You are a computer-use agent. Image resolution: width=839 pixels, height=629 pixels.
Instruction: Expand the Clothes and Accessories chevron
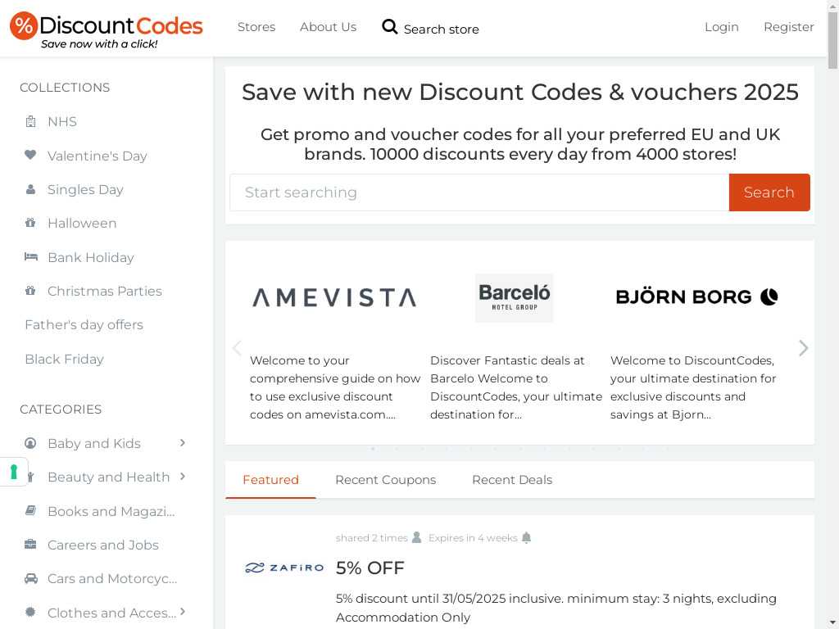point(183,611)
